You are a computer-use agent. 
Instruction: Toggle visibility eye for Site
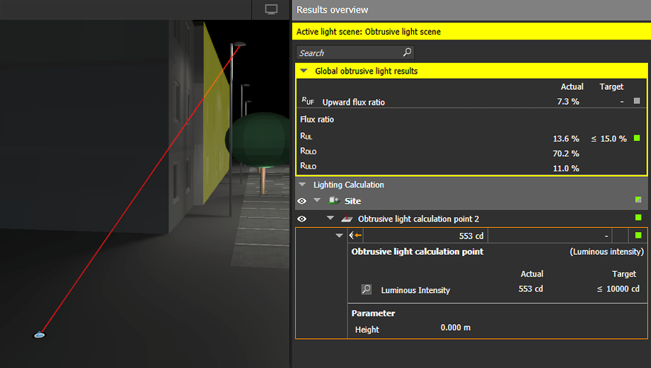pos(302,201)
